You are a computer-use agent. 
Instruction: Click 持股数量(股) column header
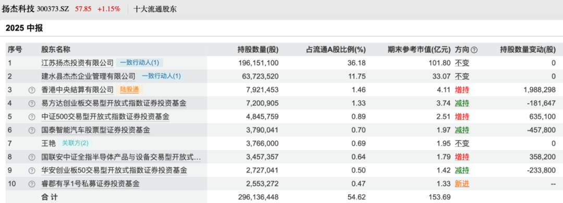tap(258, 50)
